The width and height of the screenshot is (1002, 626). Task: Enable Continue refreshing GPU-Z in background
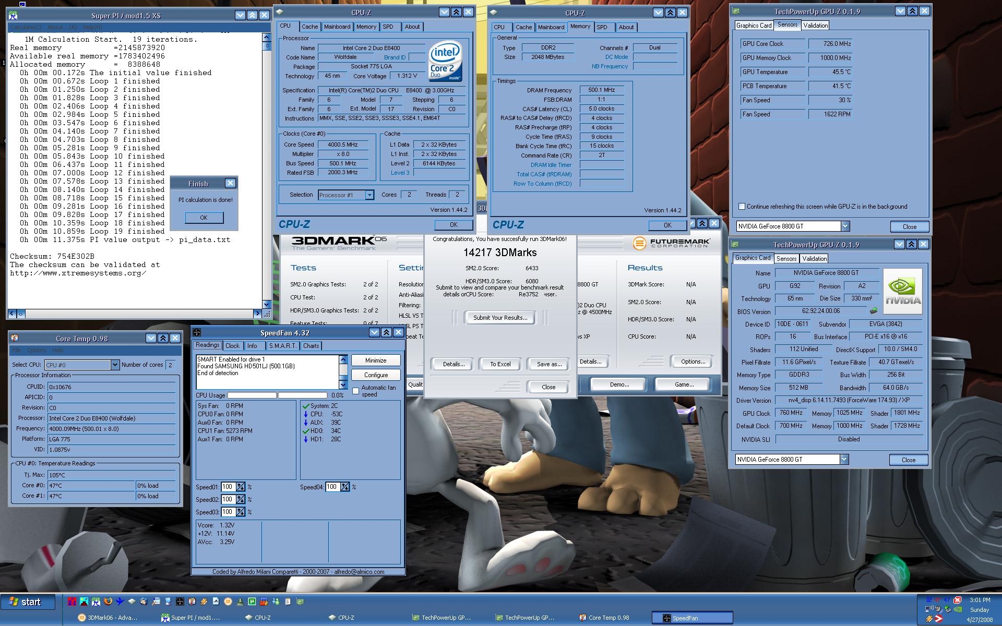742,207
